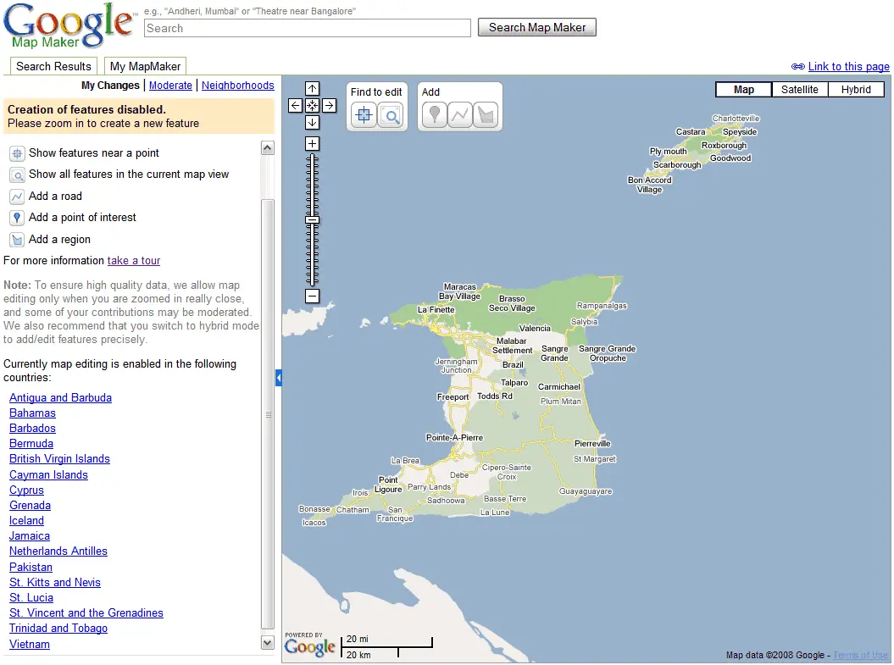This screenshot has height=665, width=894.
Task: Select the add region polygon tool
Action: click(485, 115)
